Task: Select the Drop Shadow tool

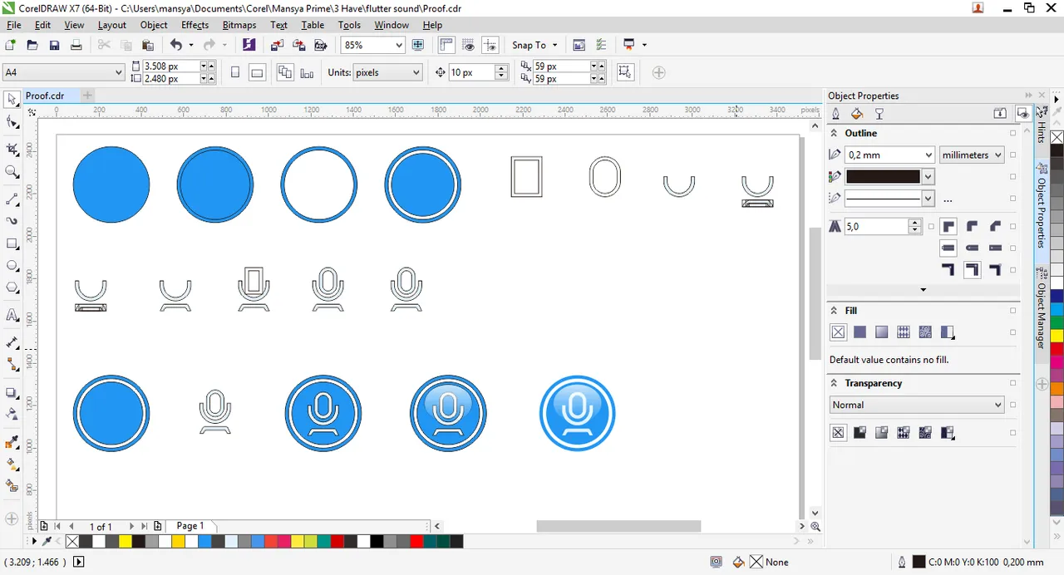Action: 12,392
